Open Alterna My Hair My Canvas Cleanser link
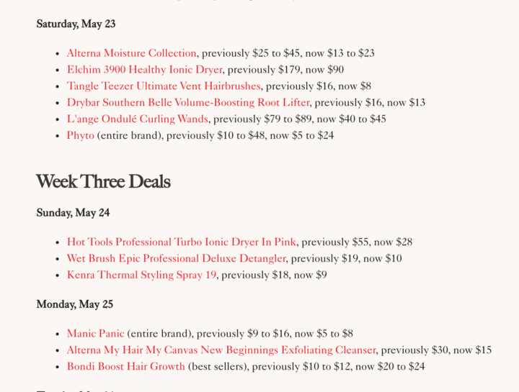The image size is (519, 392). 221,350
